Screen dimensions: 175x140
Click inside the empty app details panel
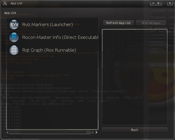pyautogui.click(x=135, y=77)
